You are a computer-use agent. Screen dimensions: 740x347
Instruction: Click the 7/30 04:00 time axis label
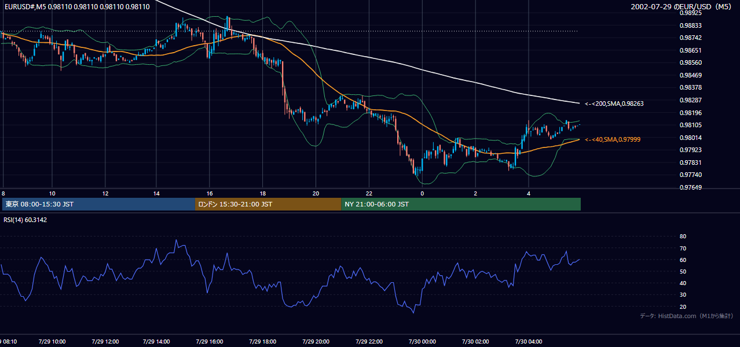click(529, 342)
